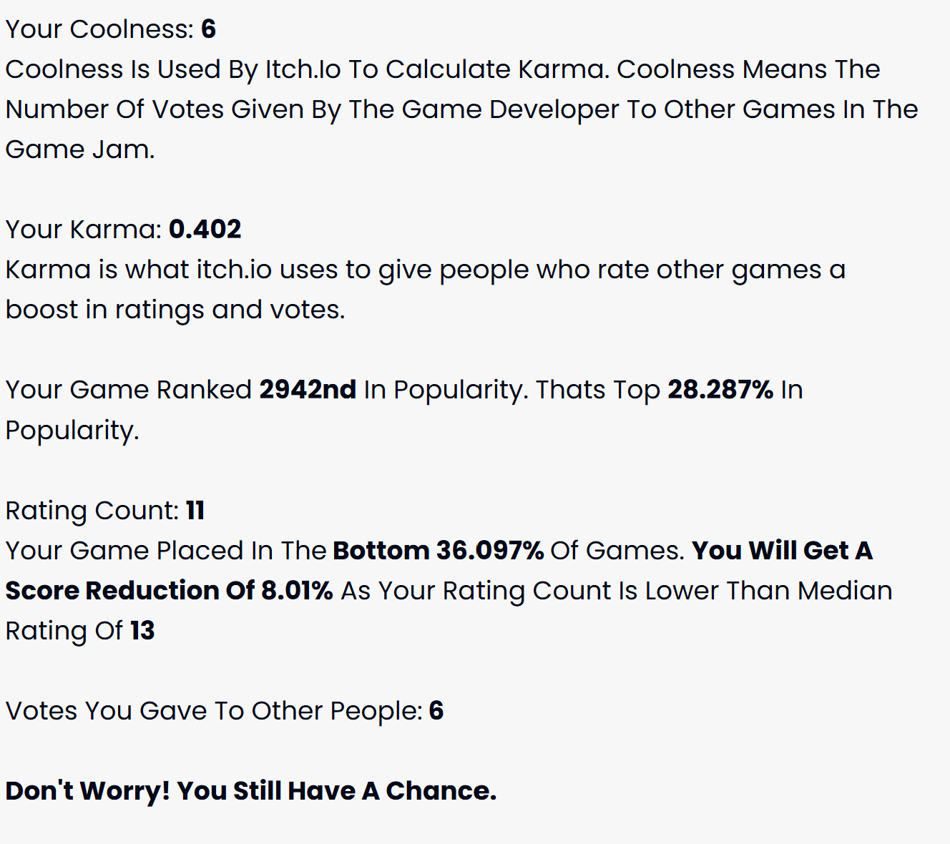Click 'Coolness Is Used By Itch.Io' sentence

pyautogui.click(x=461, y=109)
